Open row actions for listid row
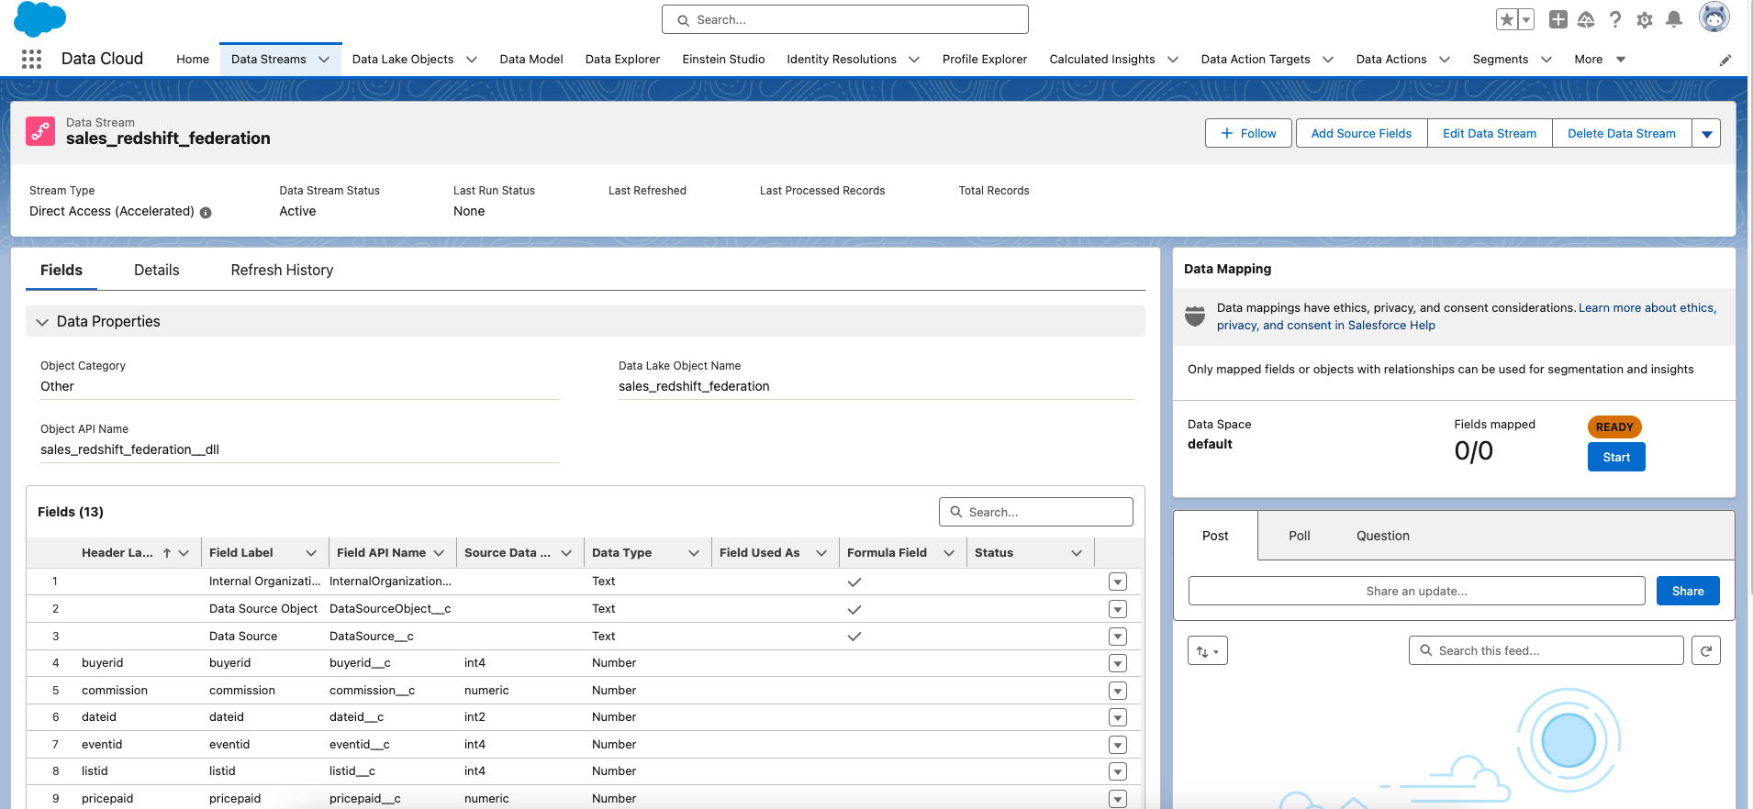The height and width of the screenshot is (809, 1753). [1118, 771]
